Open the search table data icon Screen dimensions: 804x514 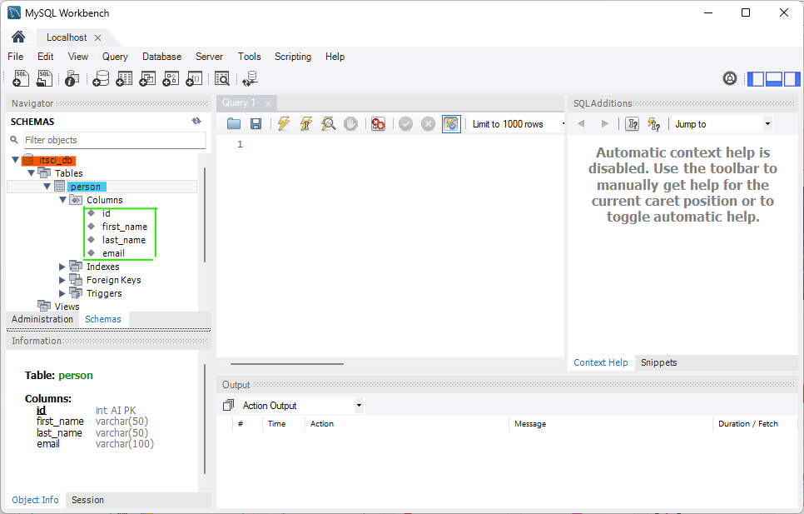click(221, 78)
